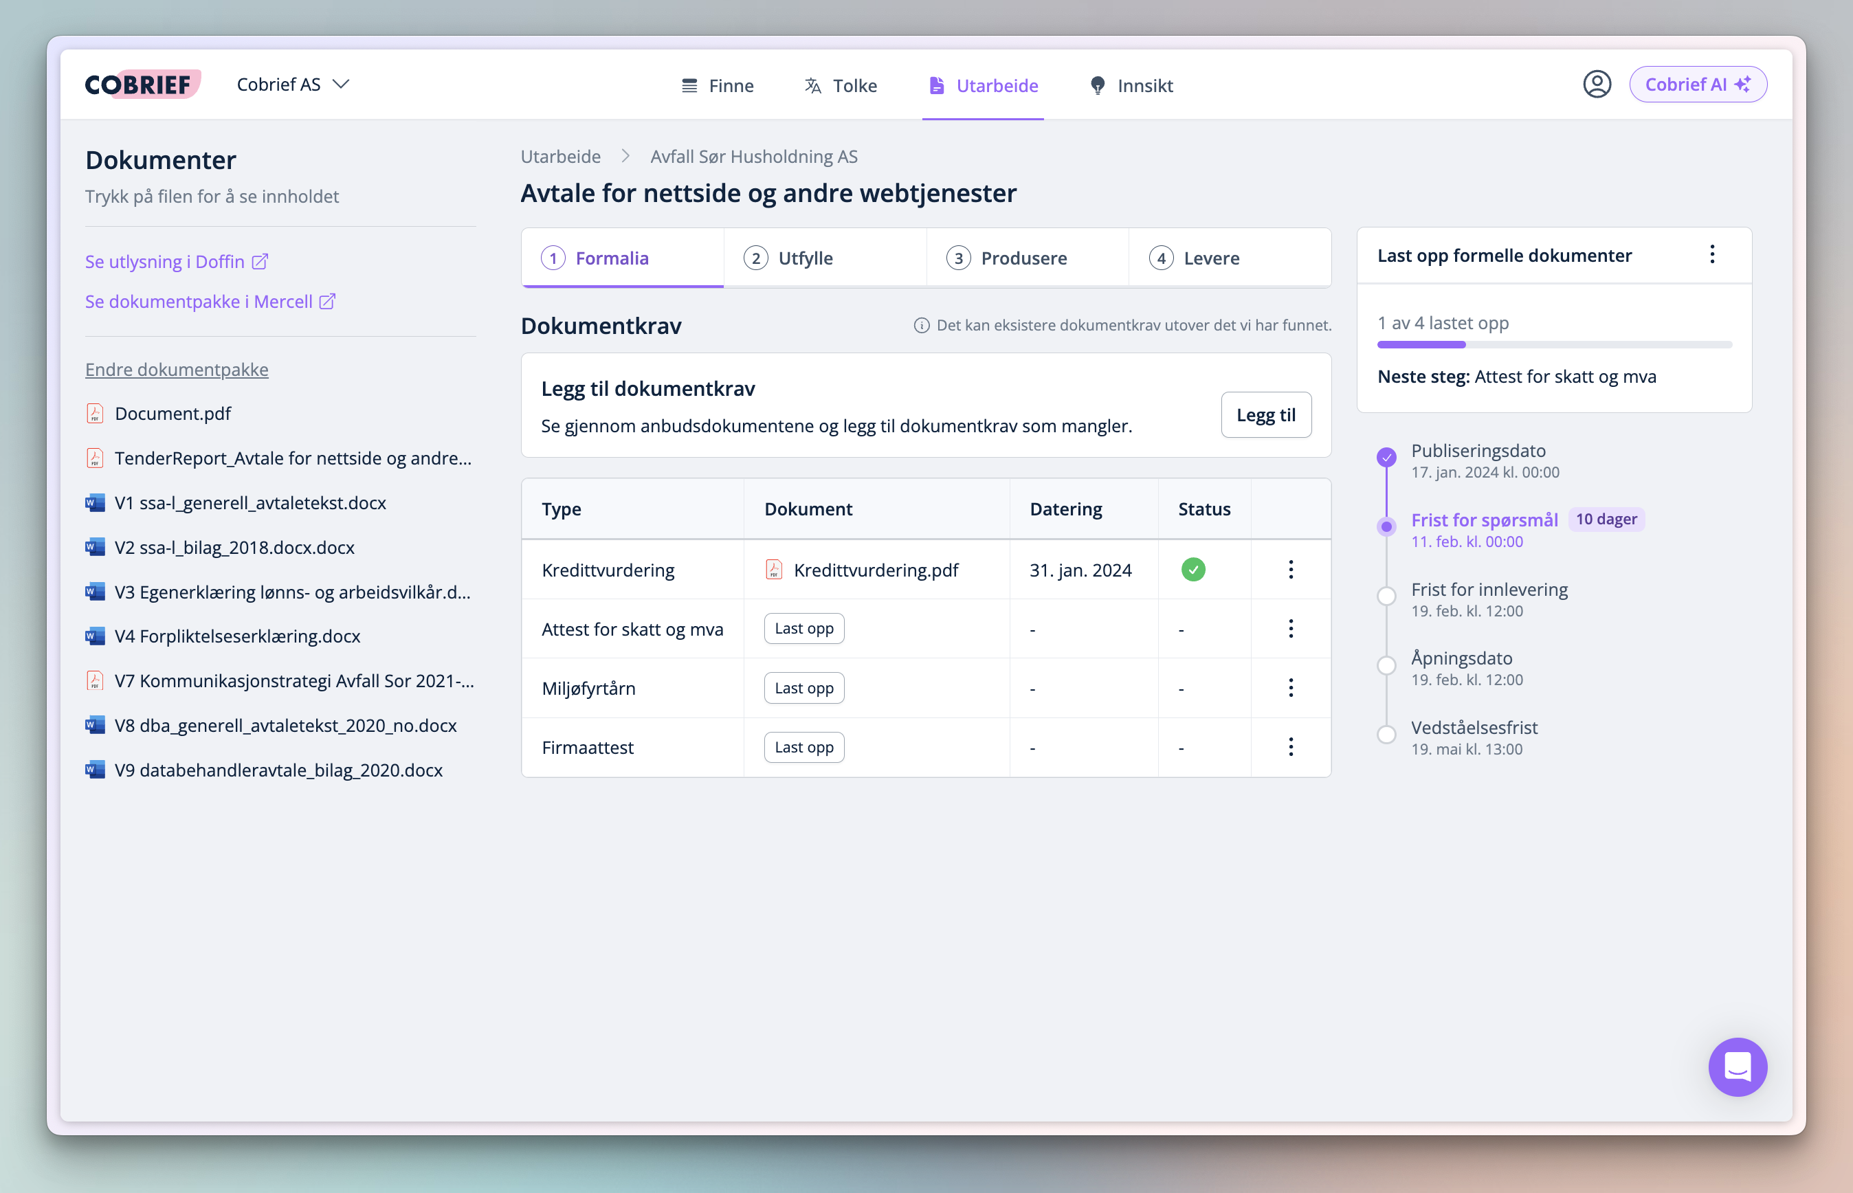Open options menu on Last opp formelle dokumenter
This screenshot has width=1853, height=1193.
pos(1712,255)
